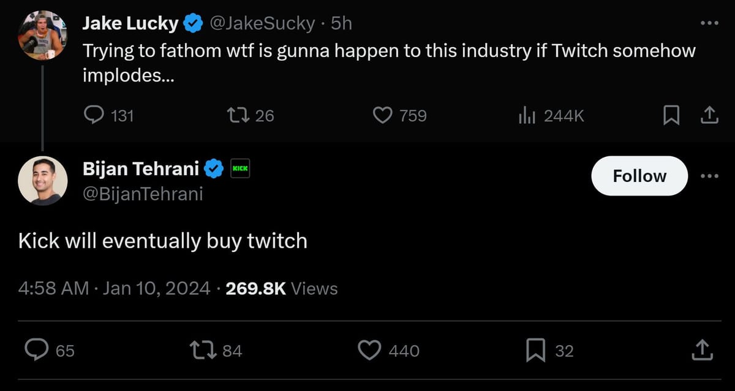Image resolution: width=735 pixels, height=391 pixels.
Task: Click the repost icon under Jake Lucky's tweet
Action: [239, 115]
